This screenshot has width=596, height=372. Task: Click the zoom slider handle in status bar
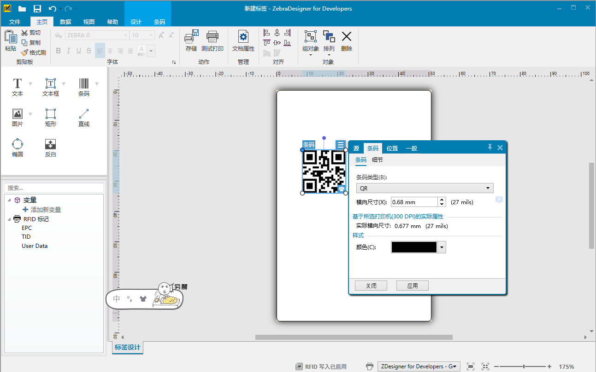point(524,366)
